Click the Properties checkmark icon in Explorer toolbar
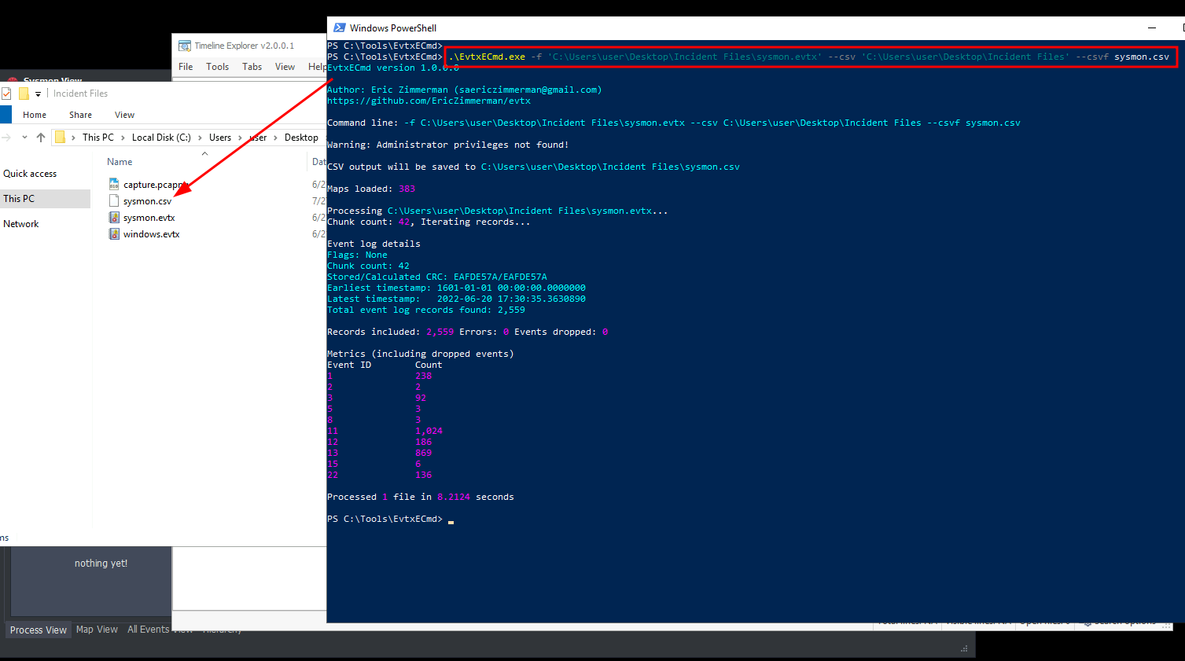This screenshot has width=1185, height=661. click(x=6, y=94)
